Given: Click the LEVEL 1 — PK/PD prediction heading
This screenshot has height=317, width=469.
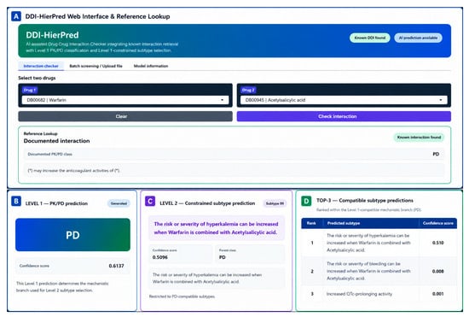Looking at the screenshot, I should 56,203.
